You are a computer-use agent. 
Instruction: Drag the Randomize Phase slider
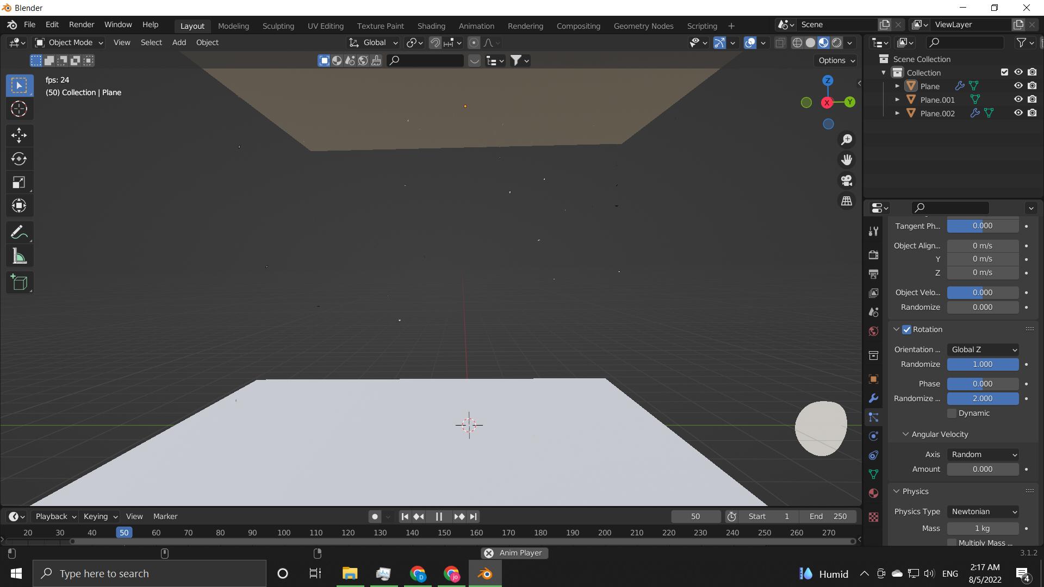983,398
